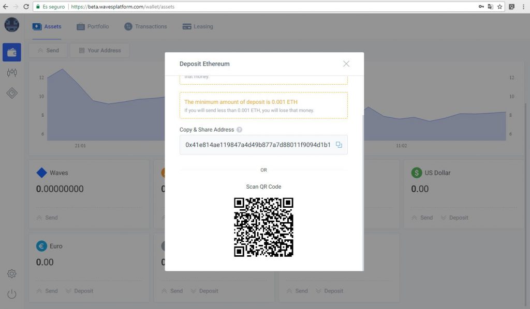Viewport: 530px width, 309px height.
Task: Open the browser three-dot menu
Action: pyautogui.click(x=523, y=7)
